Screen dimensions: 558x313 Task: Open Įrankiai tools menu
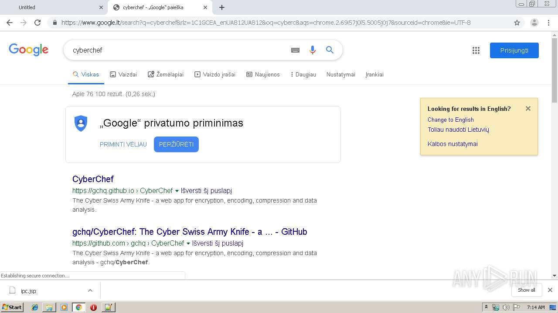point(374,74)
